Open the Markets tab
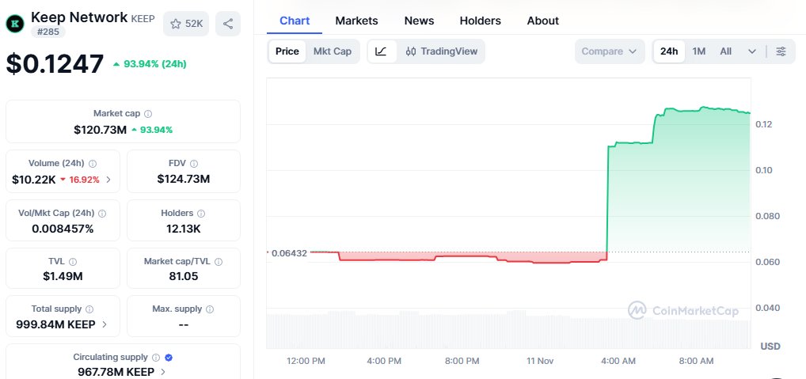 [x=356, y=21]
